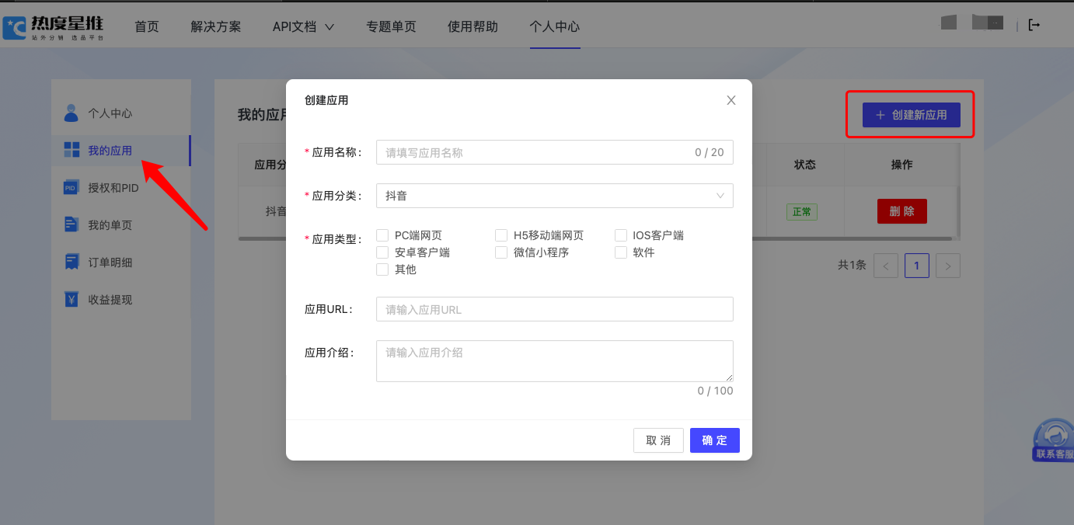Expand the API文档 menu
1074x525 pixels.
(303, 26)
